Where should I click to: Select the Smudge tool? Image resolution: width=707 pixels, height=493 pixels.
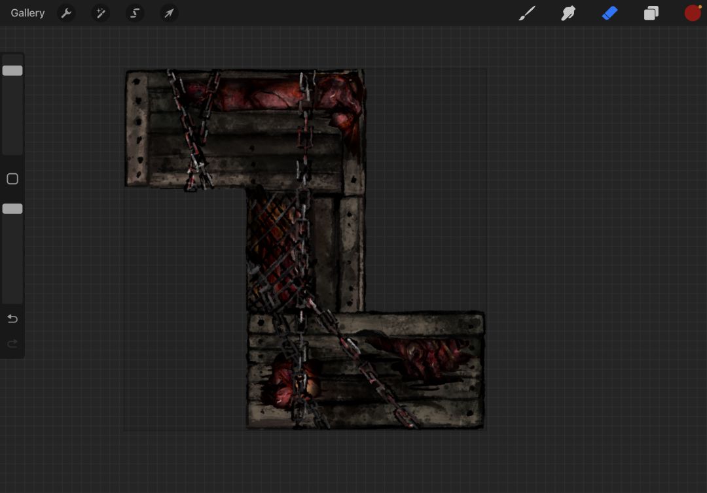[x=568, y=13]
